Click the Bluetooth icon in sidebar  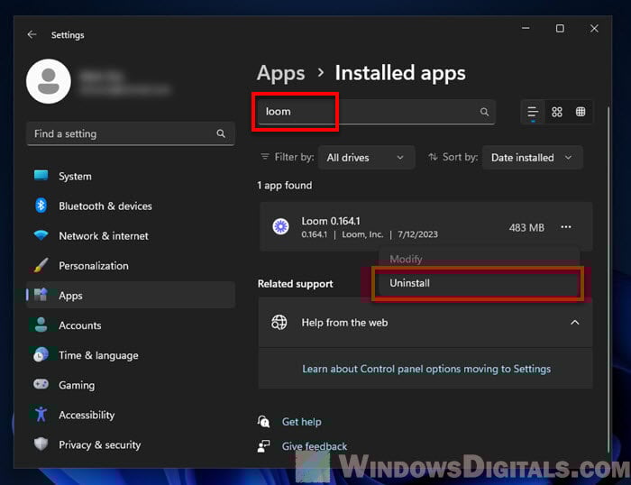pyautogui.click(x=41, y=206)
